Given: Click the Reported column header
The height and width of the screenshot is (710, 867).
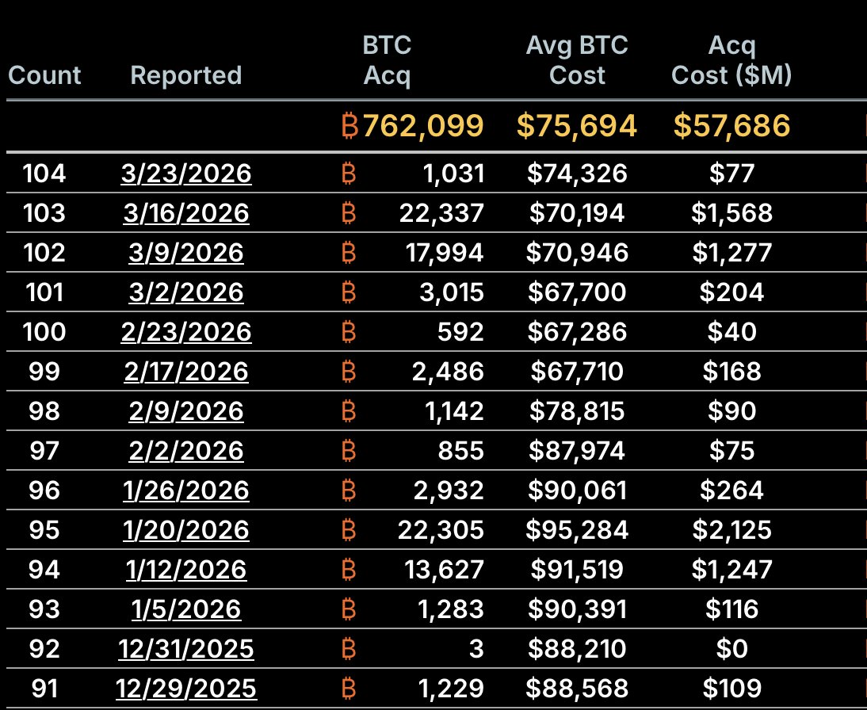Looking at the screenshot, I should [185, 75].
